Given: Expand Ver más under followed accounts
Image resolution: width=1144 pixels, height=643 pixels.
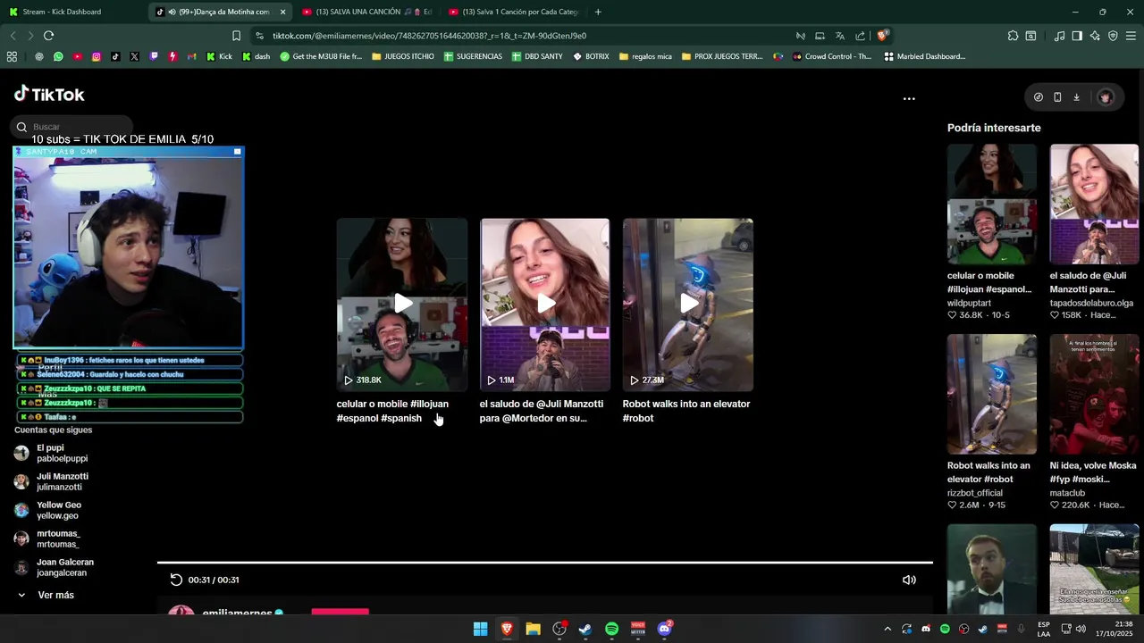Looking at the screenshot, I should (46, 595).
